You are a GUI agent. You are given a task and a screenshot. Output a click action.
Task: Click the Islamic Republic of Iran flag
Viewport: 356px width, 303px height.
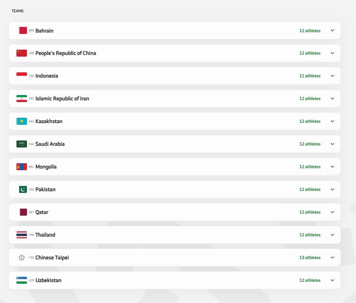pos(21,99)
